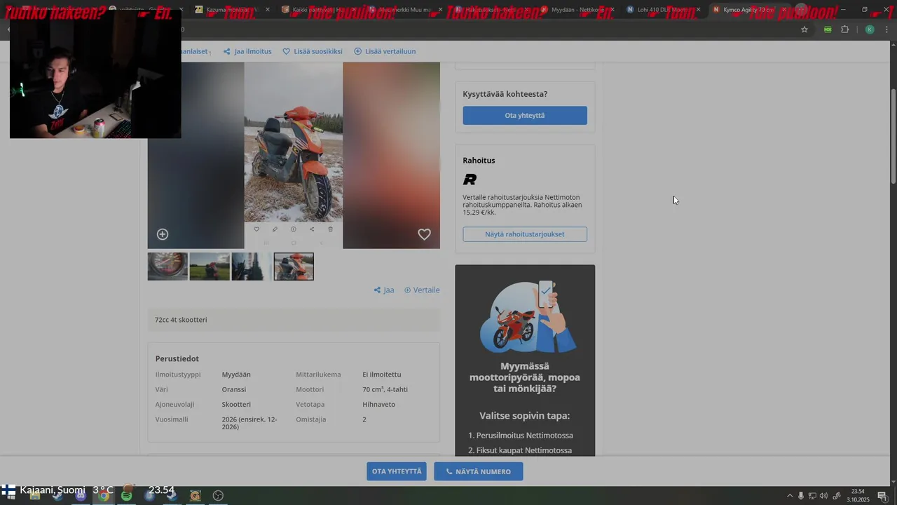Tap the small heart icon under scooter photo

pos(256,229)
